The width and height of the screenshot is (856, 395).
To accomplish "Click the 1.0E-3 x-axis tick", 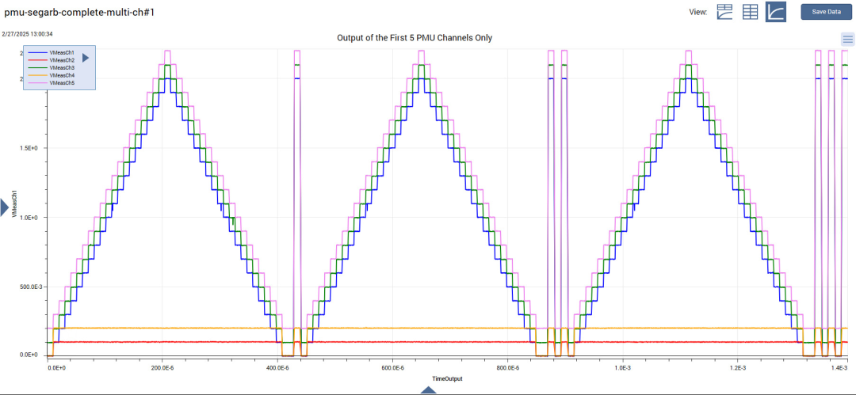I will pos(622,368).
